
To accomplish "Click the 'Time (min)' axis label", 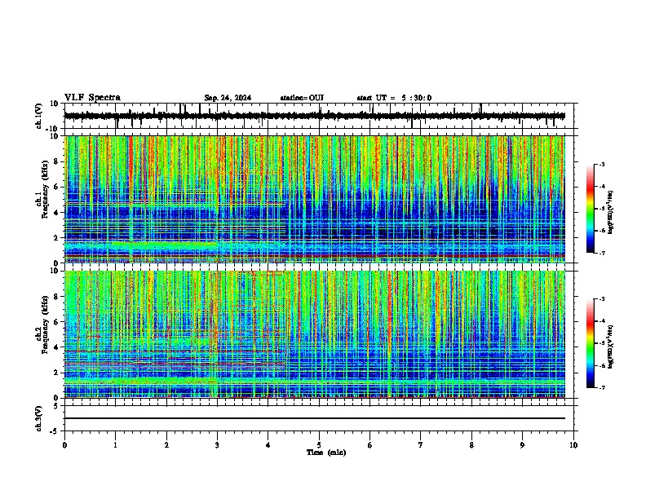I will pos(326,453).
